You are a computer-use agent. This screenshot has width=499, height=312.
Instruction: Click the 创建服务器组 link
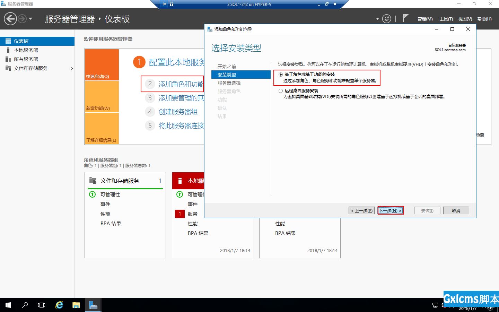coord(178,112)
